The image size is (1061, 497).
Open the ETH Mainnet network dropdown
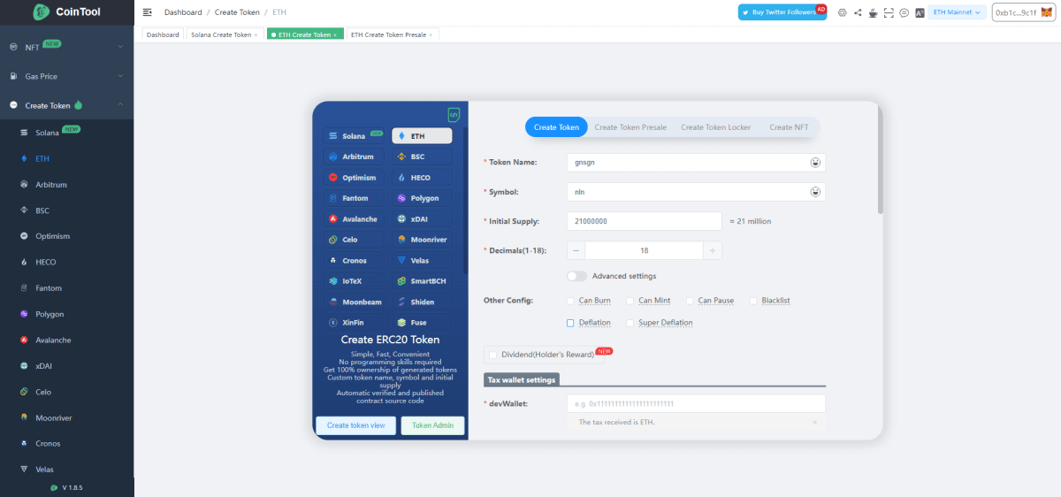coord(958,12)
